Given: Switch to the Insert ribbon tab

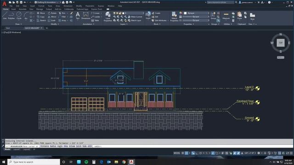Looking at the screenshot, I should pos(13,9).
